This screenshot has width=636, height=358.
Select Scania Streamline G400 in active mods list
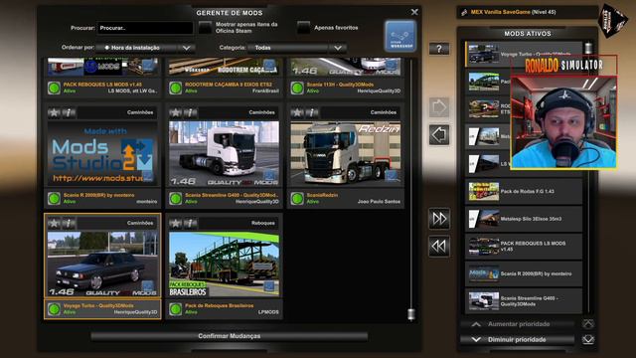pos(524,300)
